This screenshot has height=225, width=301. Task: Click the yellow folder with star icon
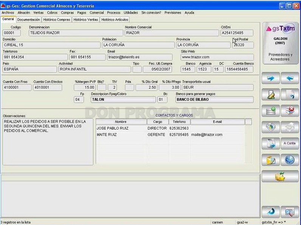[x=280, y=176]
